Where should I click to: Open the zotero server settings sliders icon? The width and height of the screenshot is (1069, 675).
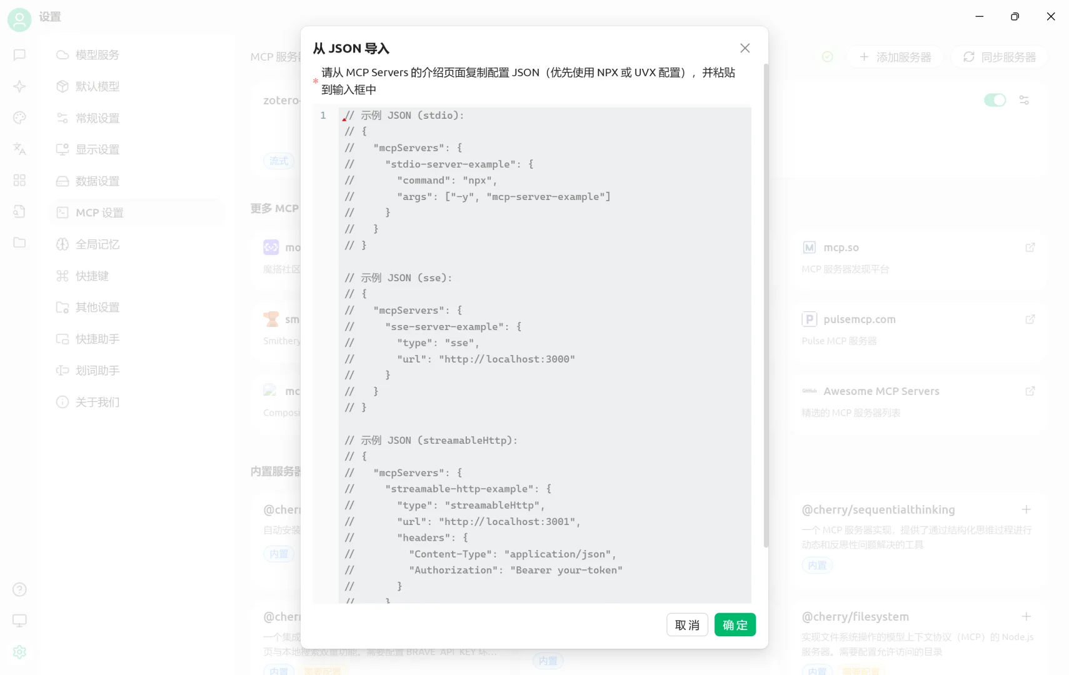pos(1024,100)
